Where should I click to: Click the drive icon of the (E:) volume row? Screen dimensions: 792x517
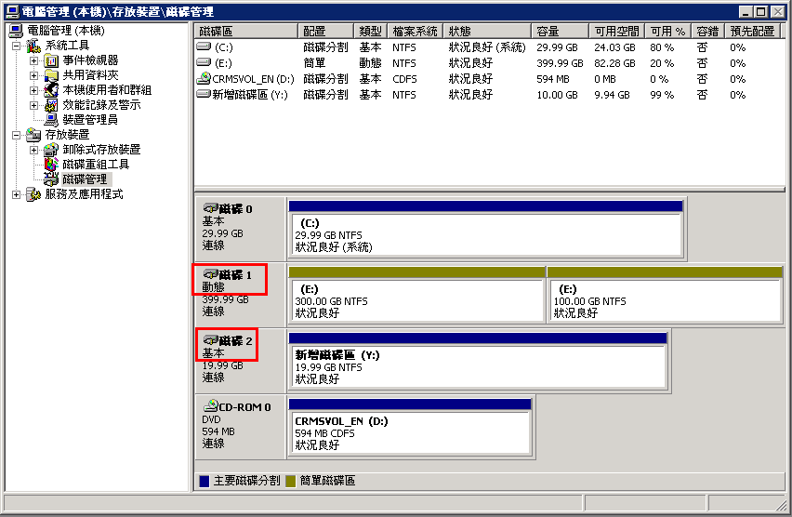point(204,62)
